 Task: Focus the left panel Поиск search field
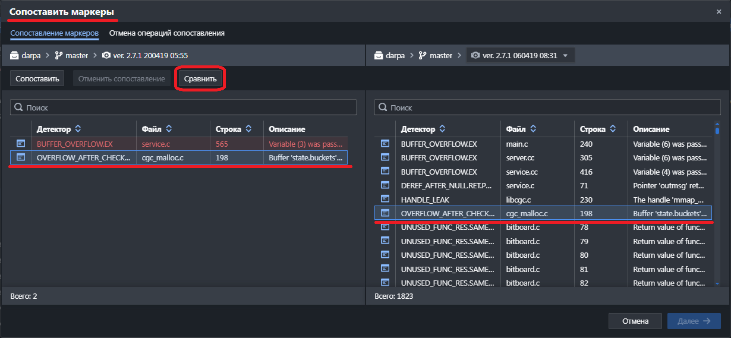(183, 108)
